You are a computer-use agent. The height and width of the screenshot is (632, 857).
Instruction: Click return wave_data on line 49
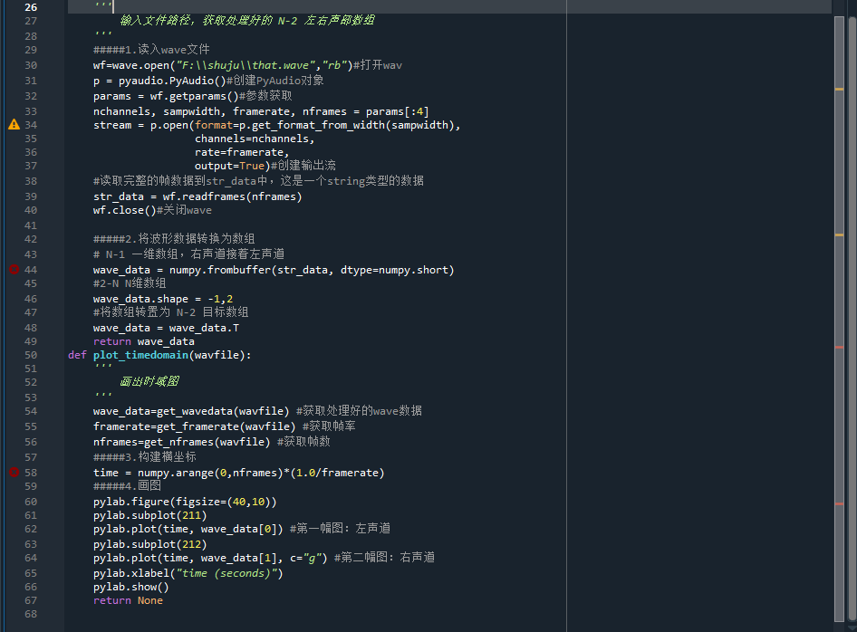click(x=144, y=341)
